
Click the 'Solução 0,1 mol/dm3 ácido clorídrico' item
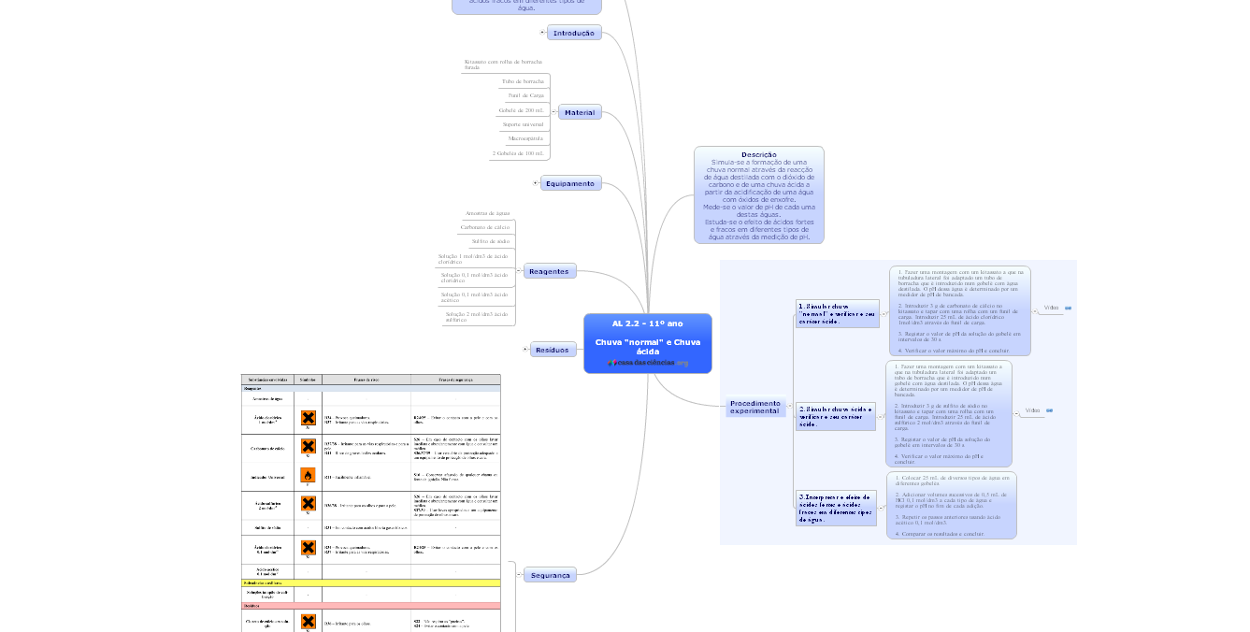(475, 278)
